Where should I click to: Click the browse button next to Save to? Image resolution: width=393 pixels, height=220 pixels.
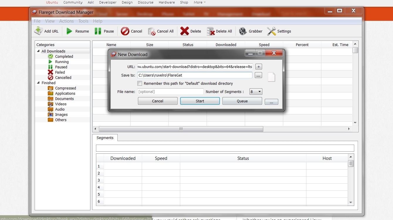point(258,75)
